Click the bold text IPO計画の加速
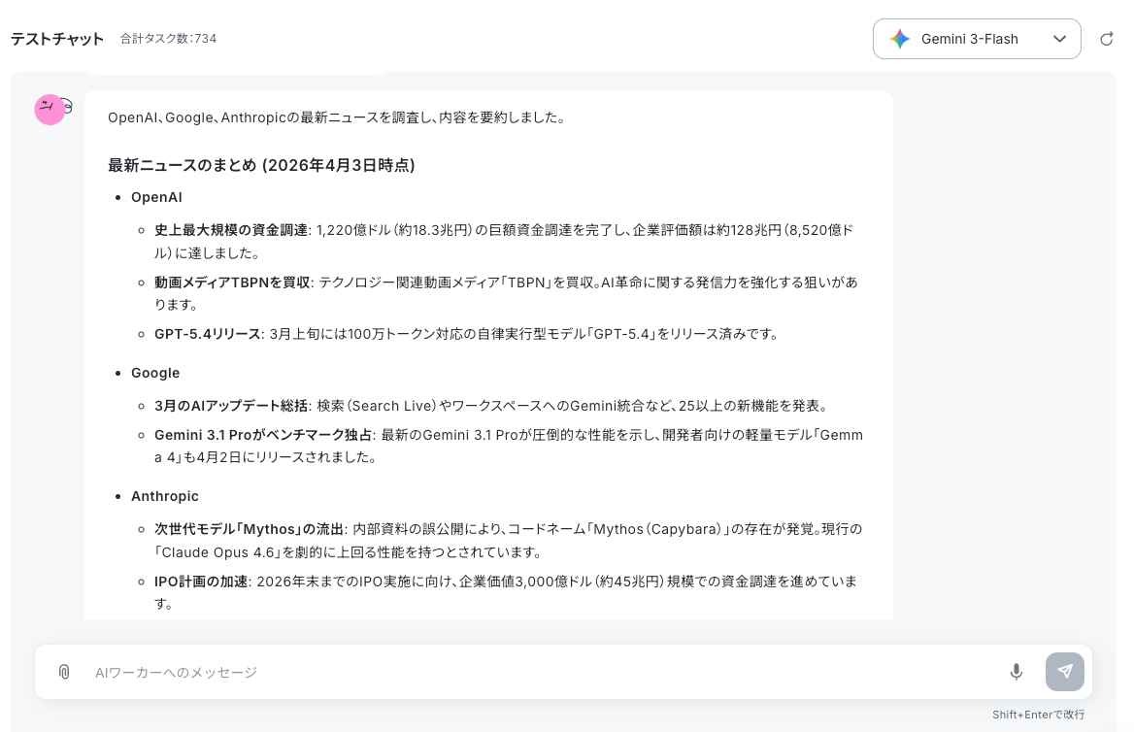This screenshot has height=732, width=1134. tap(200, 582)
